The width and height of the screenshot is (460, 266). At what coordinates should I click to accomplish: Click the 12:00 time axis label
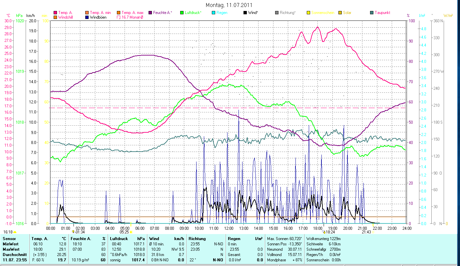(x=229, y=228)
